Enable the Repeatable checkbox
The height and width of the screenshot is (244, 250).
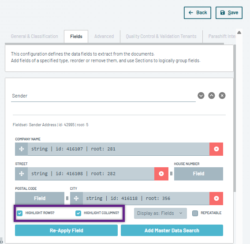(195, 213)
